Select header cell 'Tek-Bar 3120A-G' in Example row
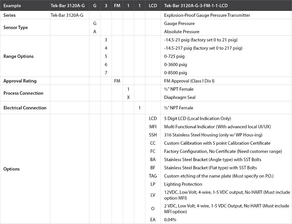This screenshot has height=224, width=292. click(x=67, y=6)
